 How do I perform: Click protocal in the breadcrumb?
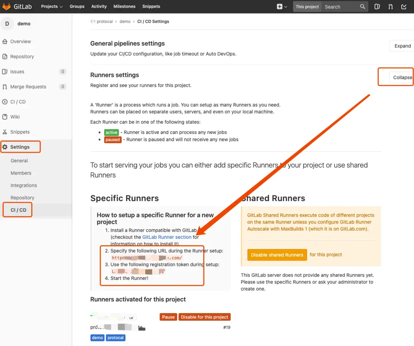(104, 21)
